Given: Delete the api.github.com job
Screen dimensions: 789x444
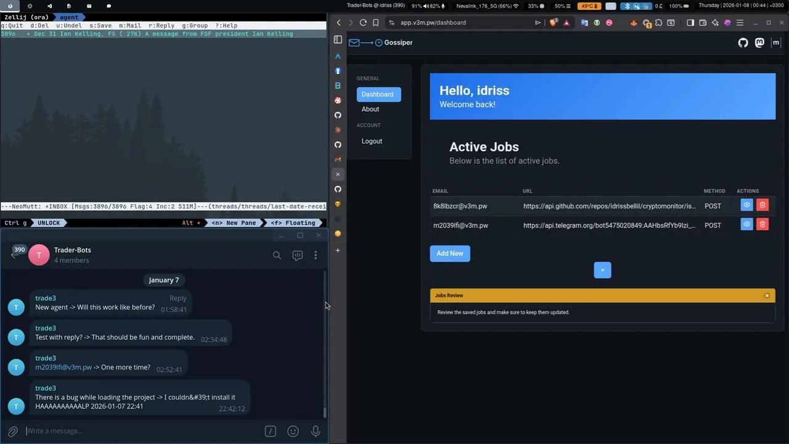Looking at the screenshot, I should pos(762,205).
